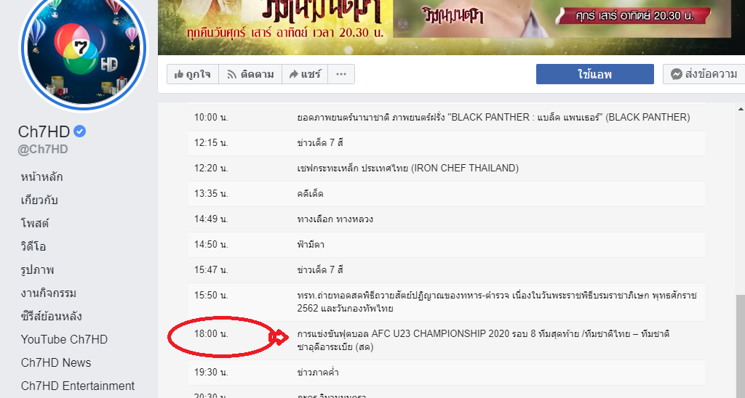
Task: Open the งานกิจกรรม sidebar tab
Action: [x=49, y=293]
